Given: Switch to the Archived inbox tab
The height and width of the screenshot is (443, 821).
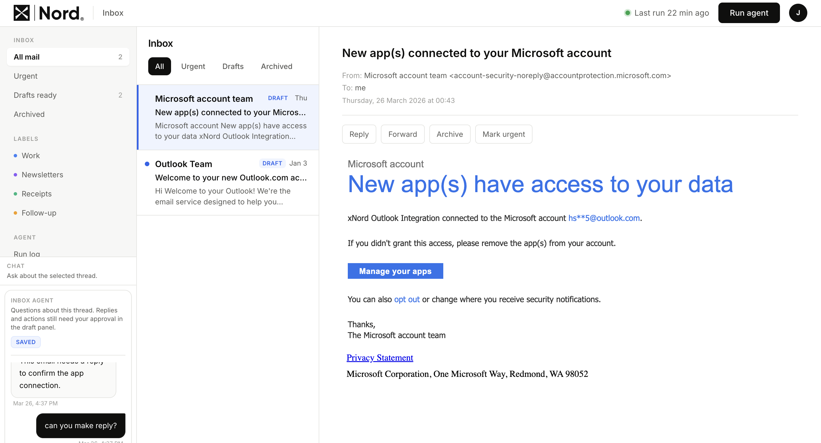Looking at the screenshot, I should tap(277, 66).
